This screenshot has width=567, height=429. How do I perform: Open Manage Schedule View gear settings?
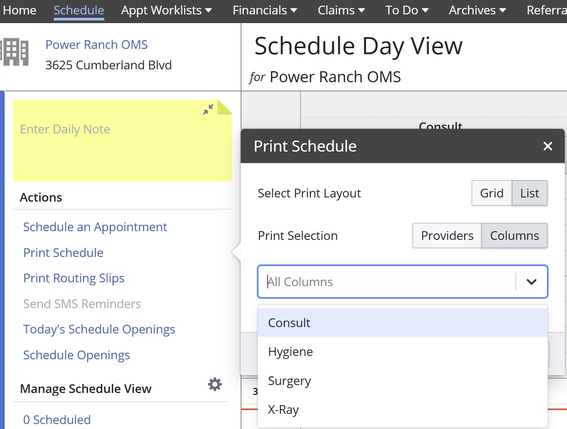point(215,384)
